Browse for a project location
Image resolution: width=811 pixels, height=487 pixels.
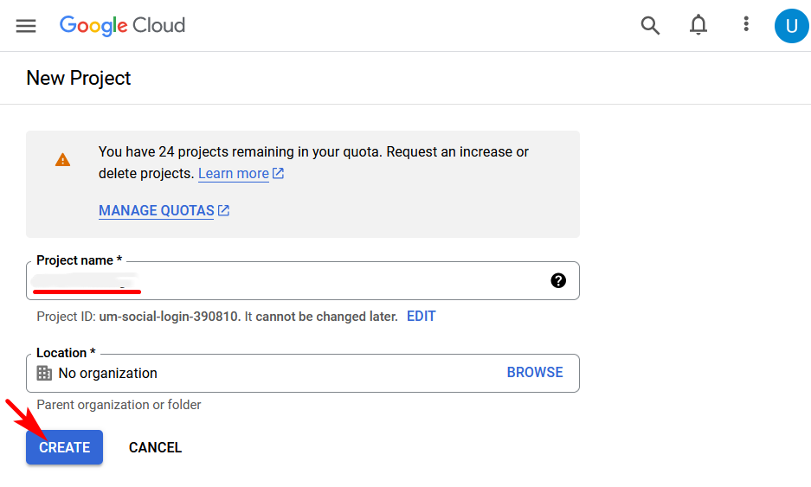point(535,372)
